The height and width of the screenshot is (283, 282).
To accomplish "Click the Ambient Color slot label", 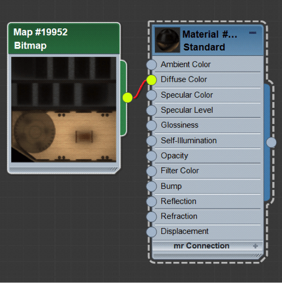I will 186,64.
